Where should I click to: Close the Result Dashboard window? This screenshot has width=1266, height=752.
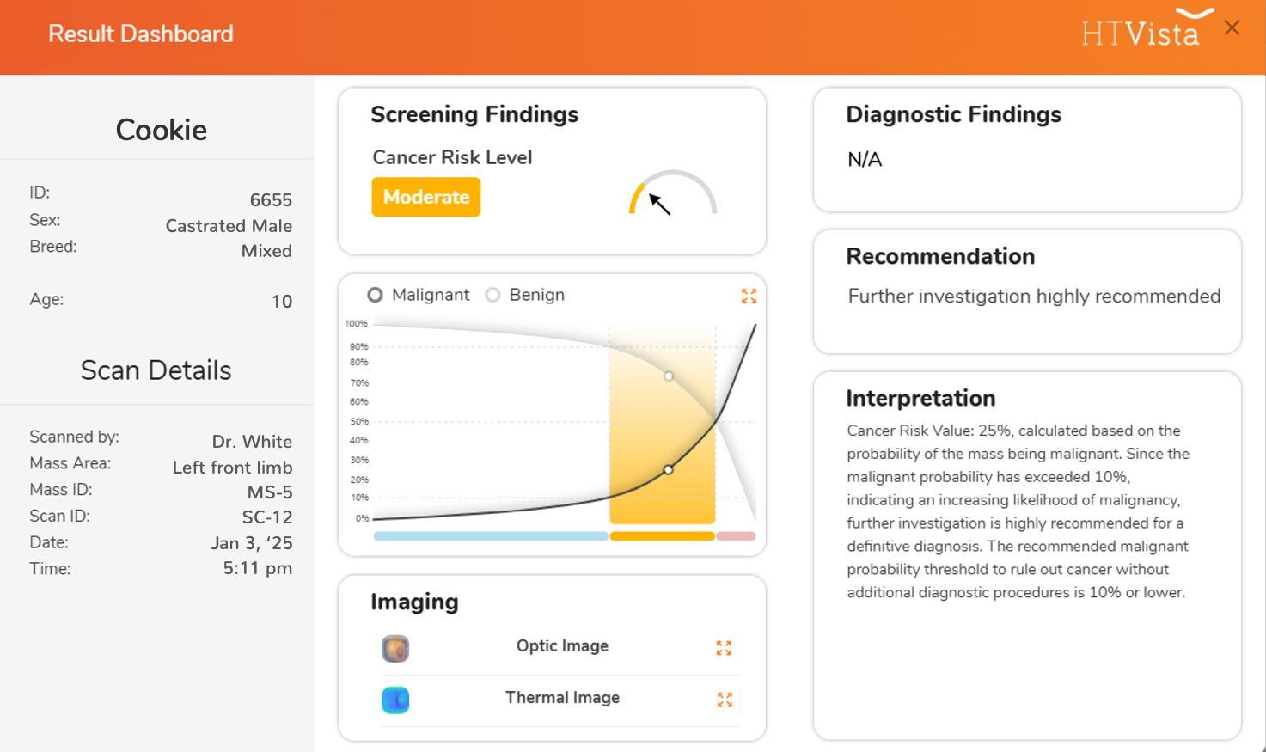pos(1232,28)
